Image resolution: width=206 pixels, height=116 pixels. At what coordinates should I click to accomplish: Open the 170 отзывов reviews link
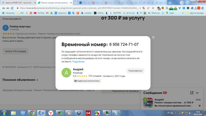[x=95, y=76]
